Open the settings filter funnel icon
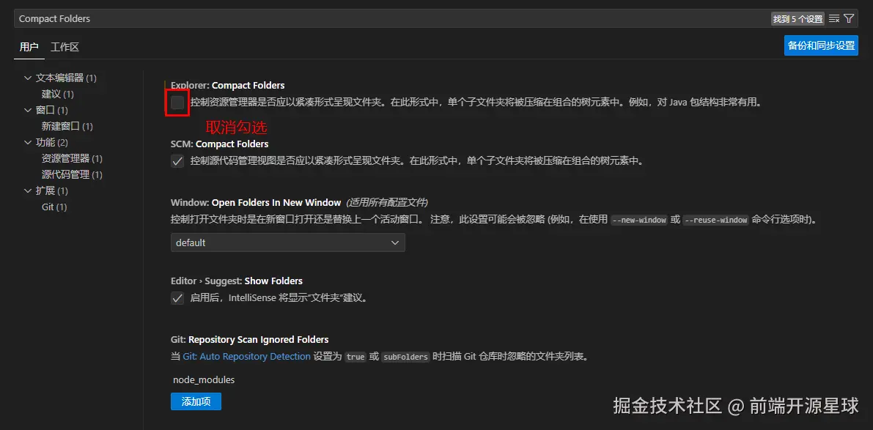The height and width of the screenshot is (430, 873). click(x=849, y=18)
